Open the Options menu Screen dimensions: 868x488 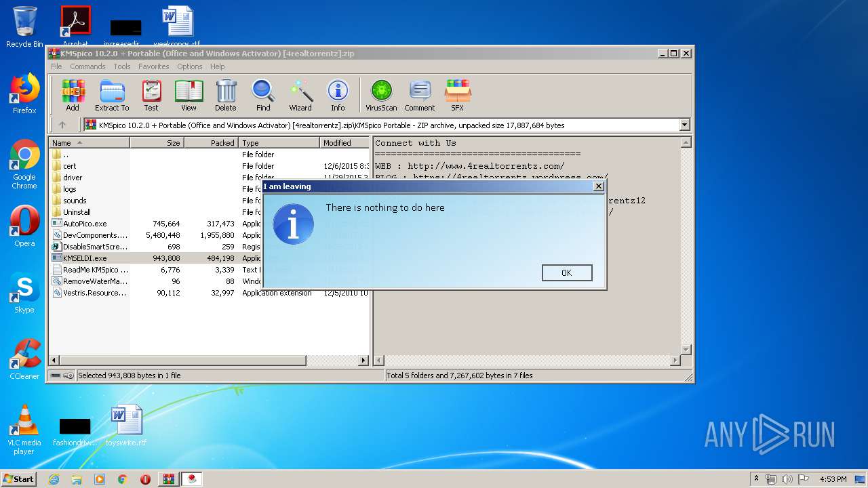190,66
